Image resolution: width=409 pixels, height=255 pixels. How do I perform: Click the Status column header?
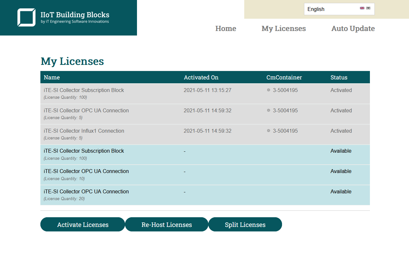pos(339,77)
